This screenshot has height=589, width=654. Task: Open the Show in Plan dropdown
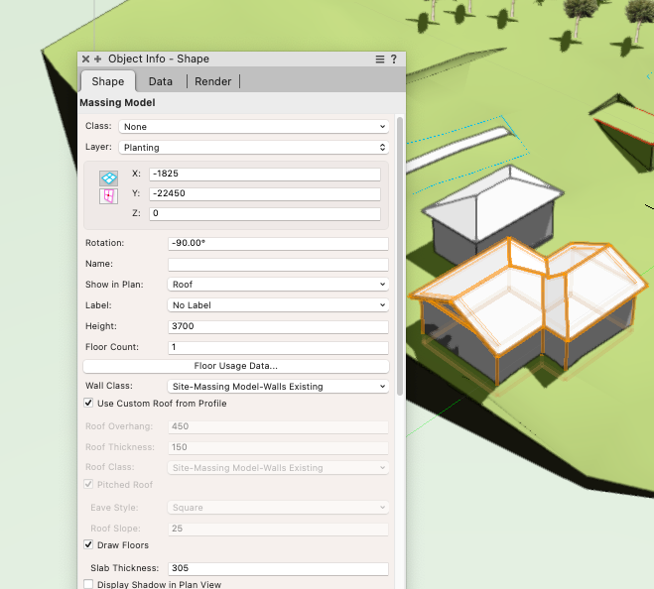[x=278, y=285]
